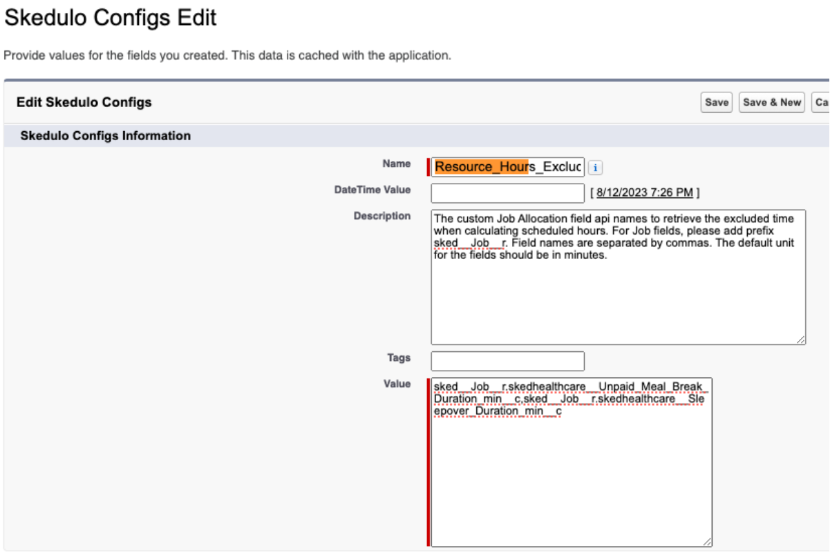Click the Edit Skedulo Configs panel heading
Viewport: 830px width, 557px height.
pos(84,102)
